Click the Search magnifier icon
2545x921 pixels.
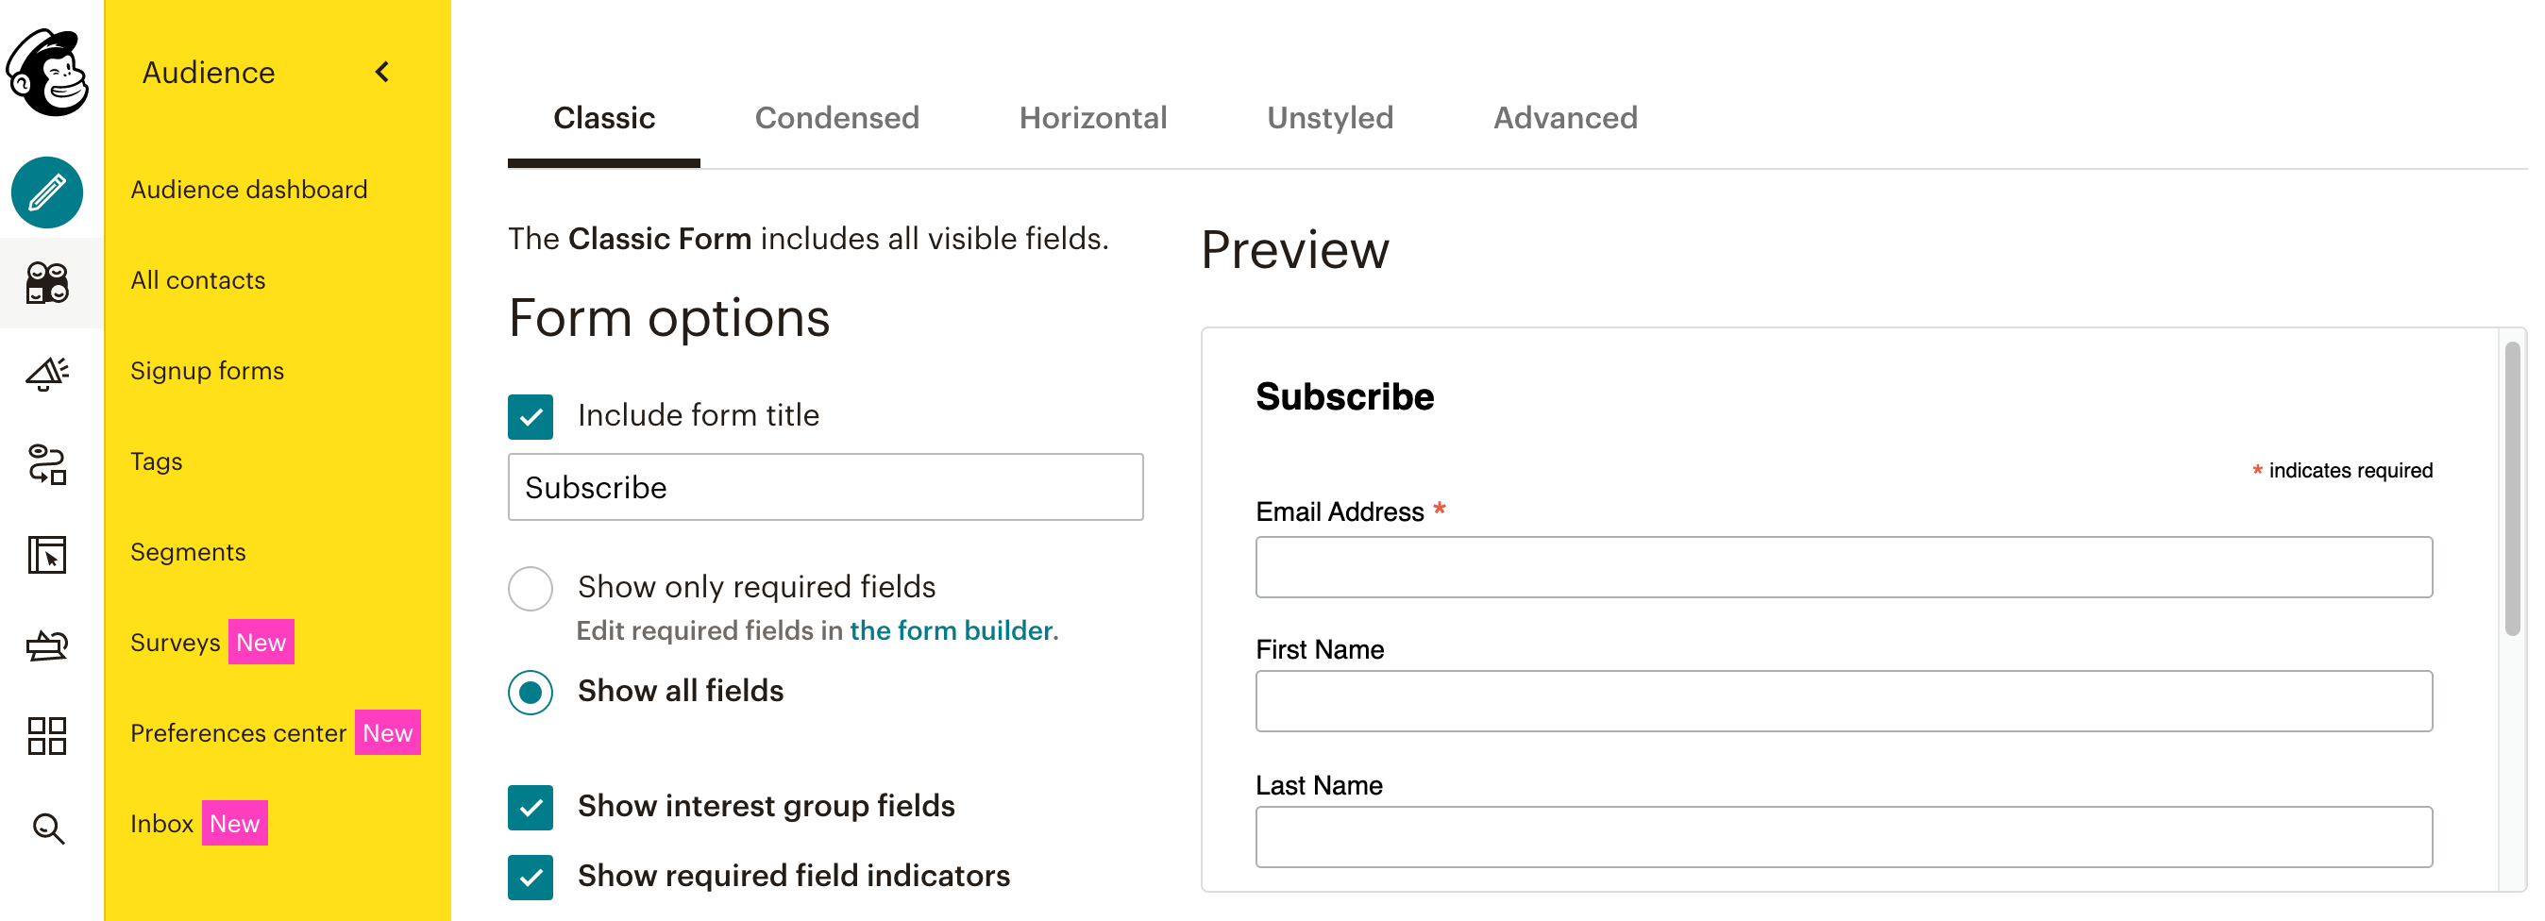(x=47, y=828)
